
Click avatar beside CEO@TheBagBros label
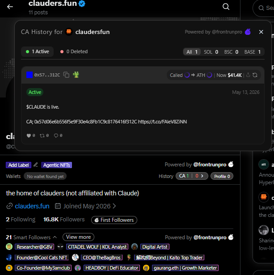tap(75, 258)
